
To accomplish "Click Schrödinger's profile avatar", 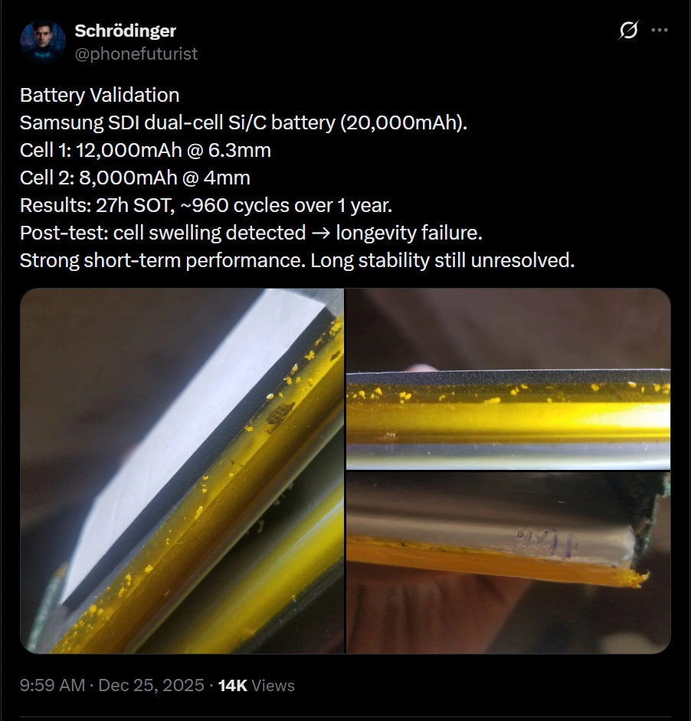I will pyautogui.click(x=43, y=42).
